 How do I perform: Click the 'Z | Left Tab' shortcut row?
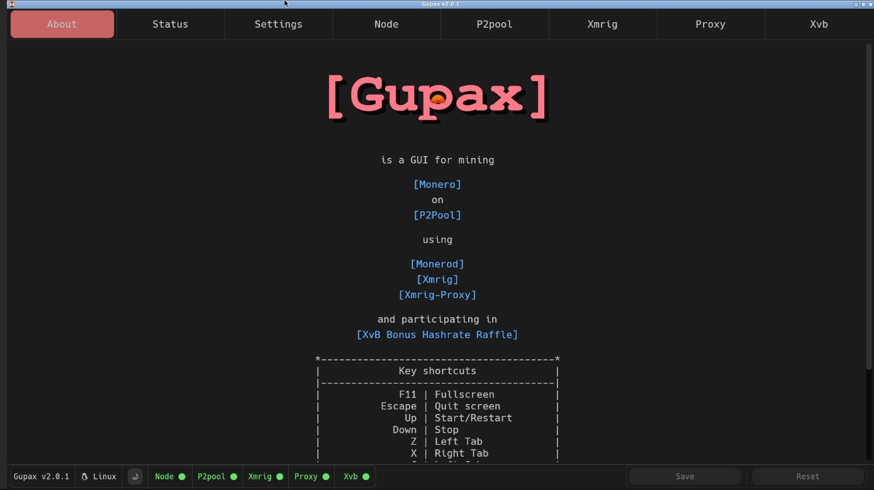pos(437,442)
